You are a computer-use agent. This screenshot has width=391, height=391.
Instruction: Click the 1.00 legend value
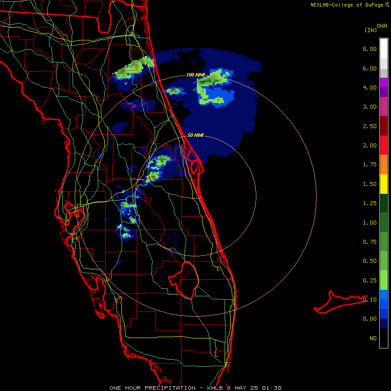pyautogui.click(x=370, y=223)
